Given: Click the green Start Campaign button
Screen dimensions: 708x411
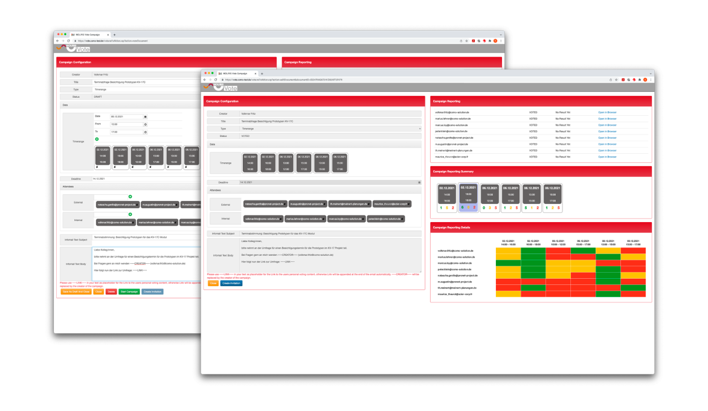Looking at the screenshot, I should tap(129, 292).
